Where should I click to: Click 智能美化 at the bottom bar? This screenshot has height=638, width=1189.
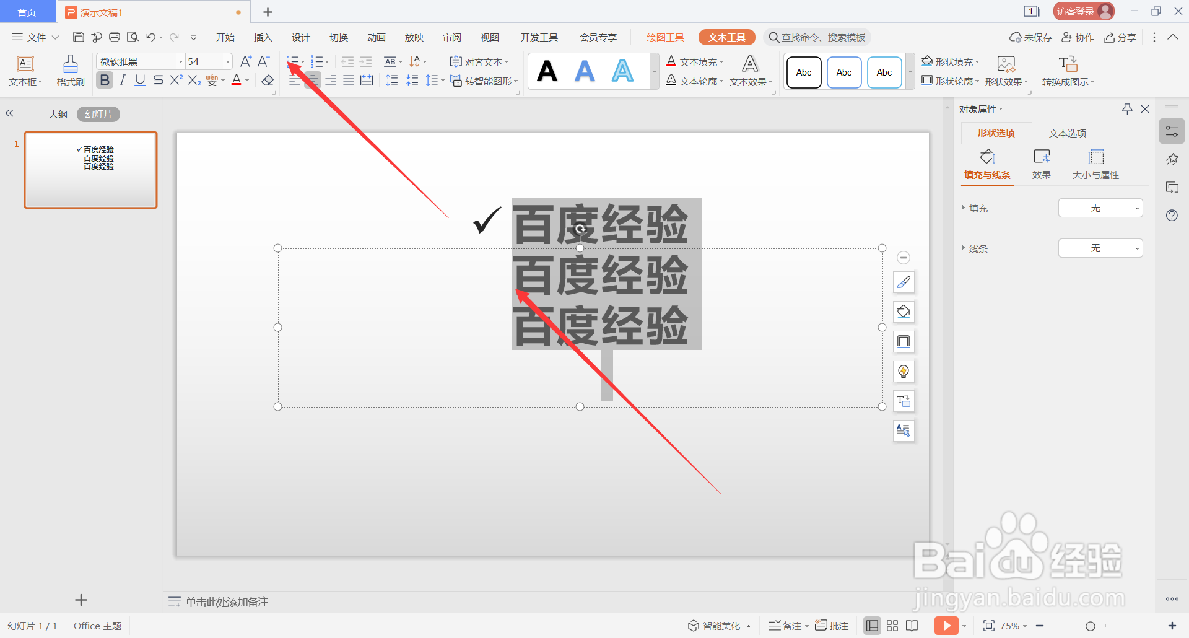pos(718,626)
